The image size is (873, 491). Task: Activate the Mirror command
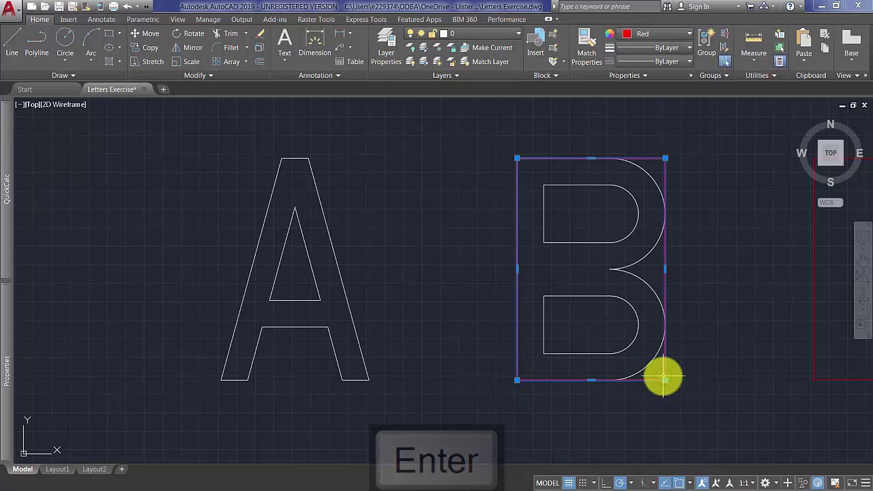187,48
